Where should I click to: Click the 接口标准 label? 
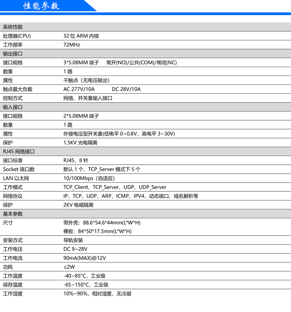point(13,160)
